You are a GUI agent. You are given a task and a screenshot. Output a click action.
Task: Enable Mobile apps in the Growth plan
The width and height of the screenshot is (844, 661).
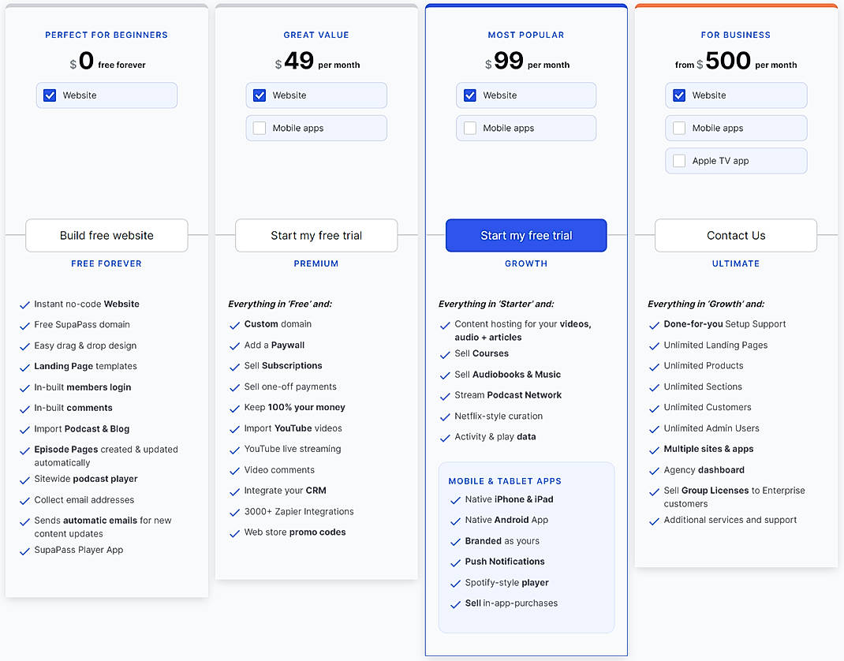(x=469, y=128)
